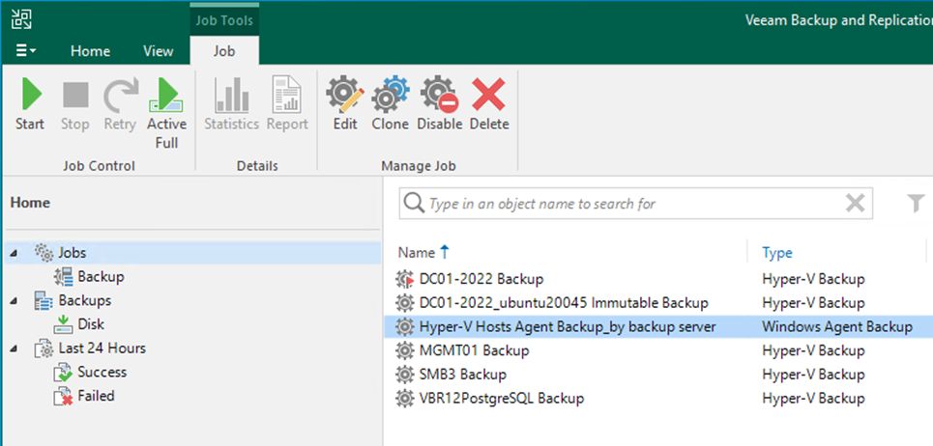Image resolution: width=933 pixels, height=446 pixels.
Task: Clone the selected job
Action: point(391,104)
